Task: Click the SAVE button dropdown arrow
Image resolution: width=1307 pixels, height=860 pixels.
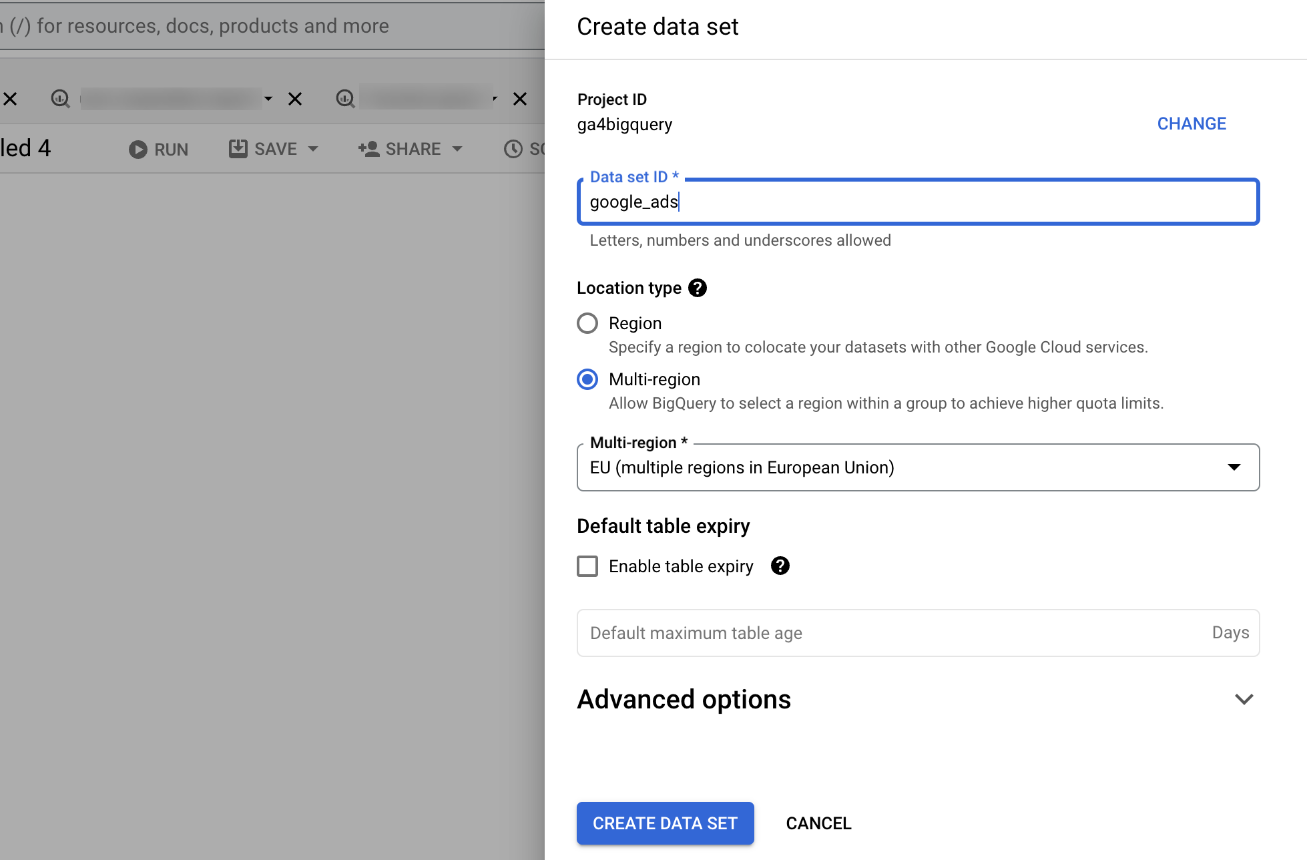Action: [312, 149]
